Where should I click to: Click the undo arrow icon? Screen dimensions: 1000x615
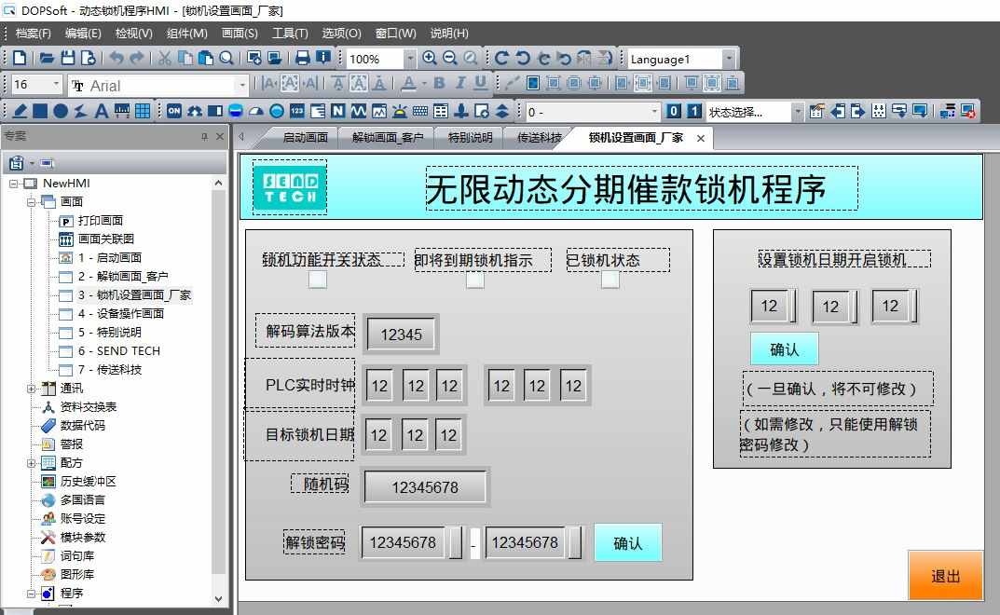pos(116,58)
